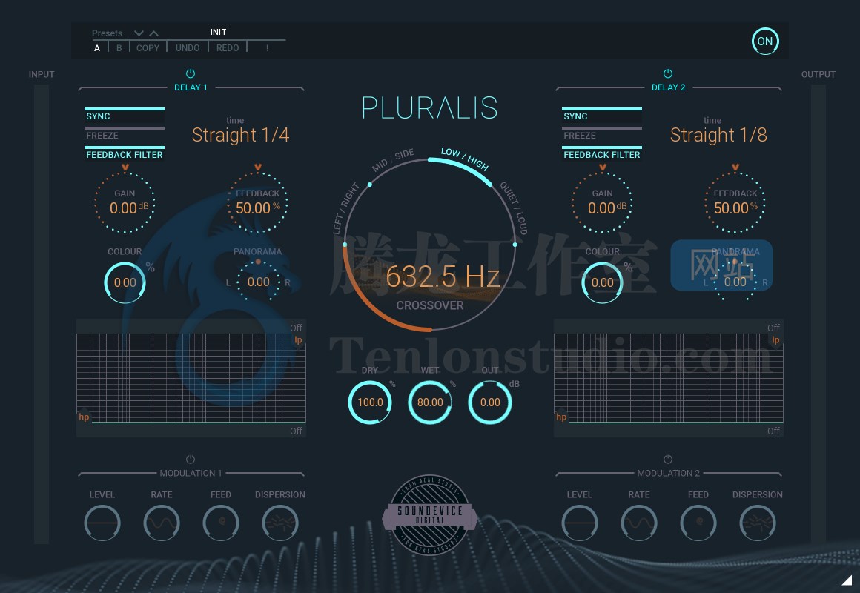Click the Delay 2 Gain knob
The width and height of the screenshot is (860, 593).
602,202
